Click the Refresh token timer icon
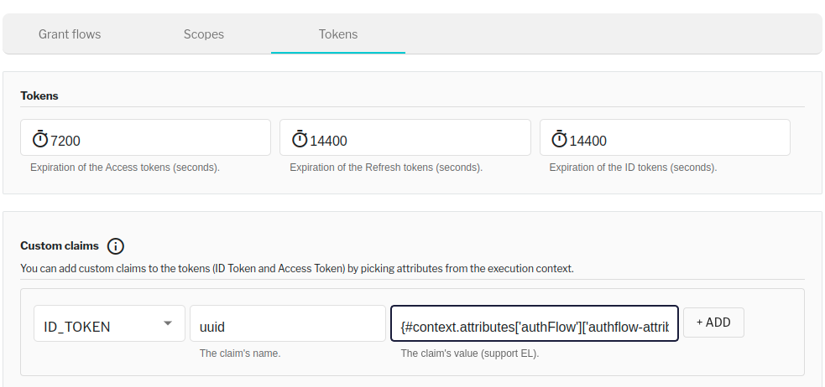 pyautogui.click(x=300, y=140)
